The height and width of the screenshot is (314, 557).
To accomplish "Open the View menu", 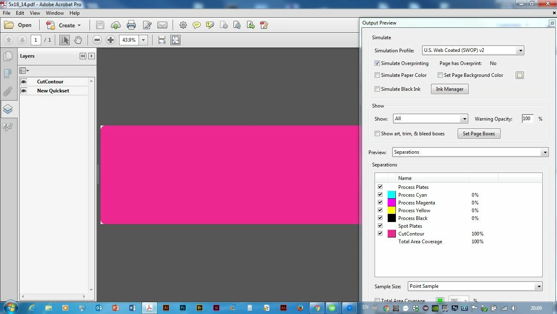I will tap(35, 13).
